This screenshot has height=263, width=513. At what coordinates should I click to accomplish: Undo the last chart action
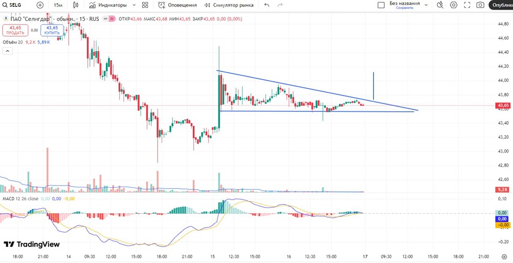click(267, 5)
